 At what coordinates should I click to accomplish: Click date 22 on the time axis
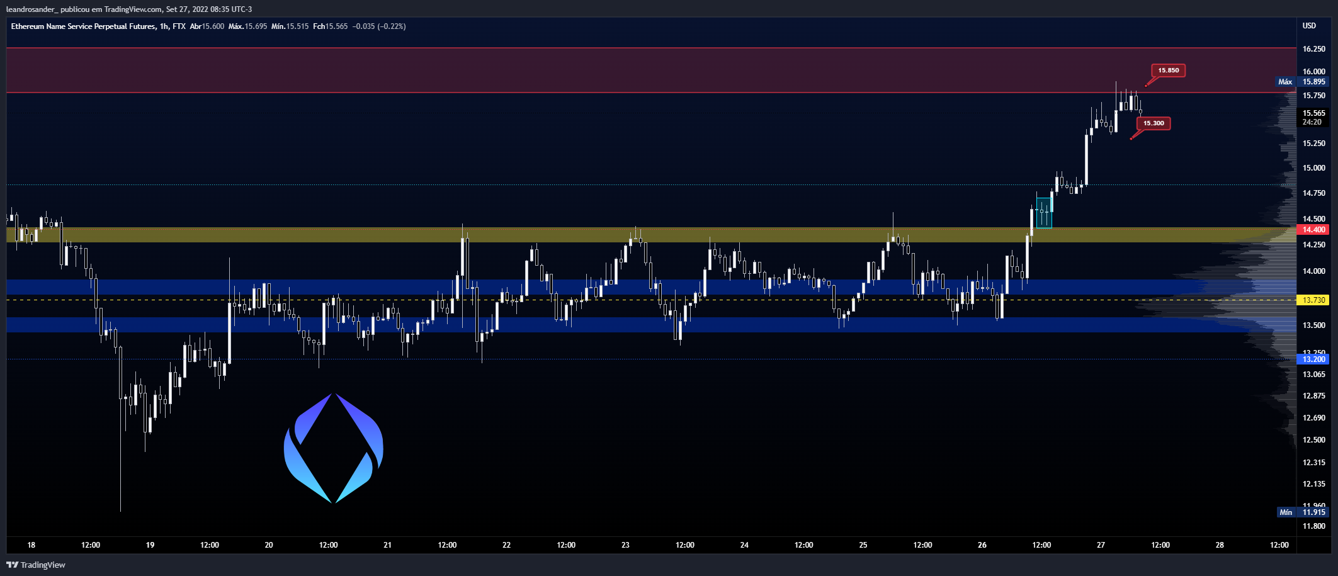point(506,545)
